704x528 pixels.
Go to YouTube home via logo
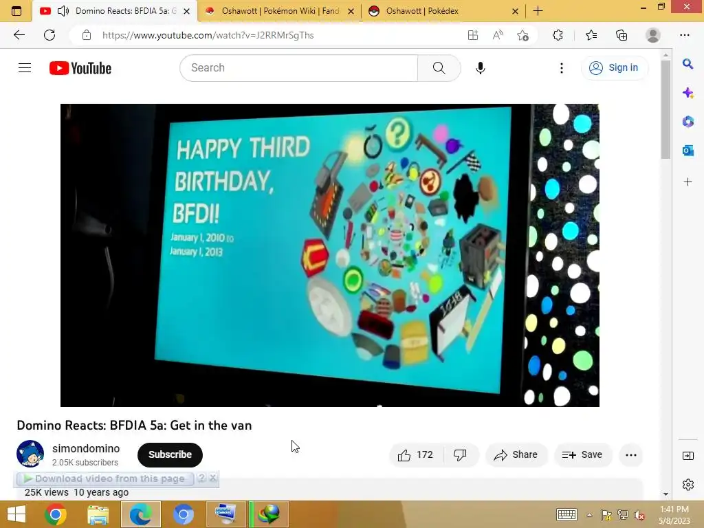[x=80, y=68]
